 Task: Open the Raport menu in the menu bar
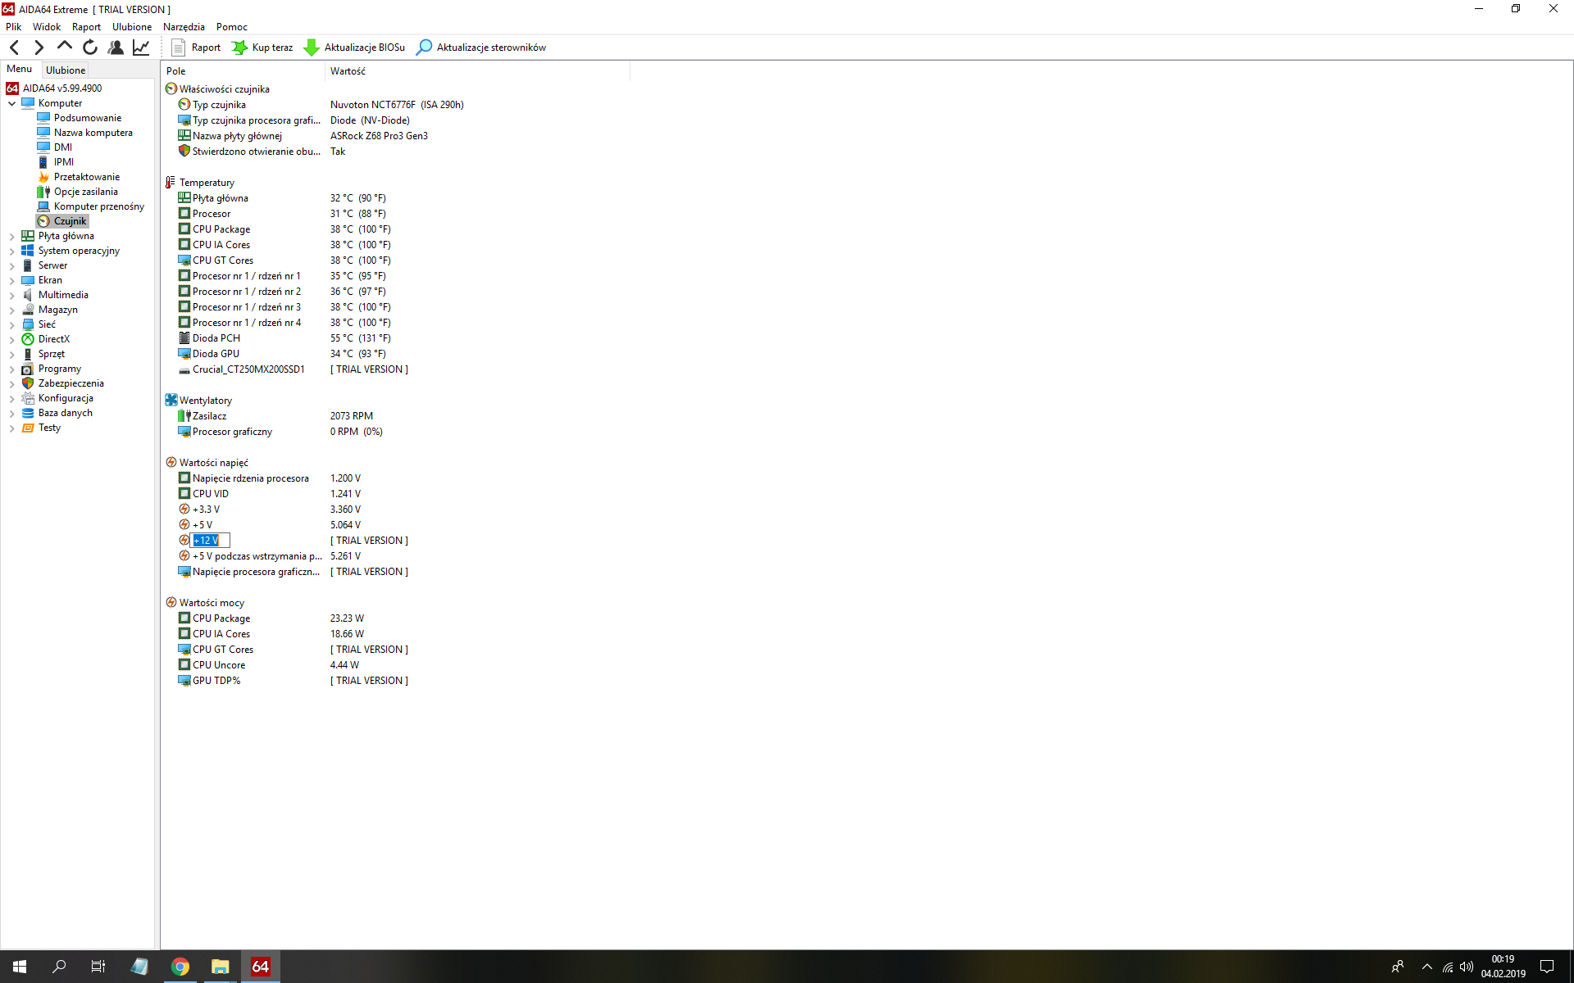[x=86, y=27]
